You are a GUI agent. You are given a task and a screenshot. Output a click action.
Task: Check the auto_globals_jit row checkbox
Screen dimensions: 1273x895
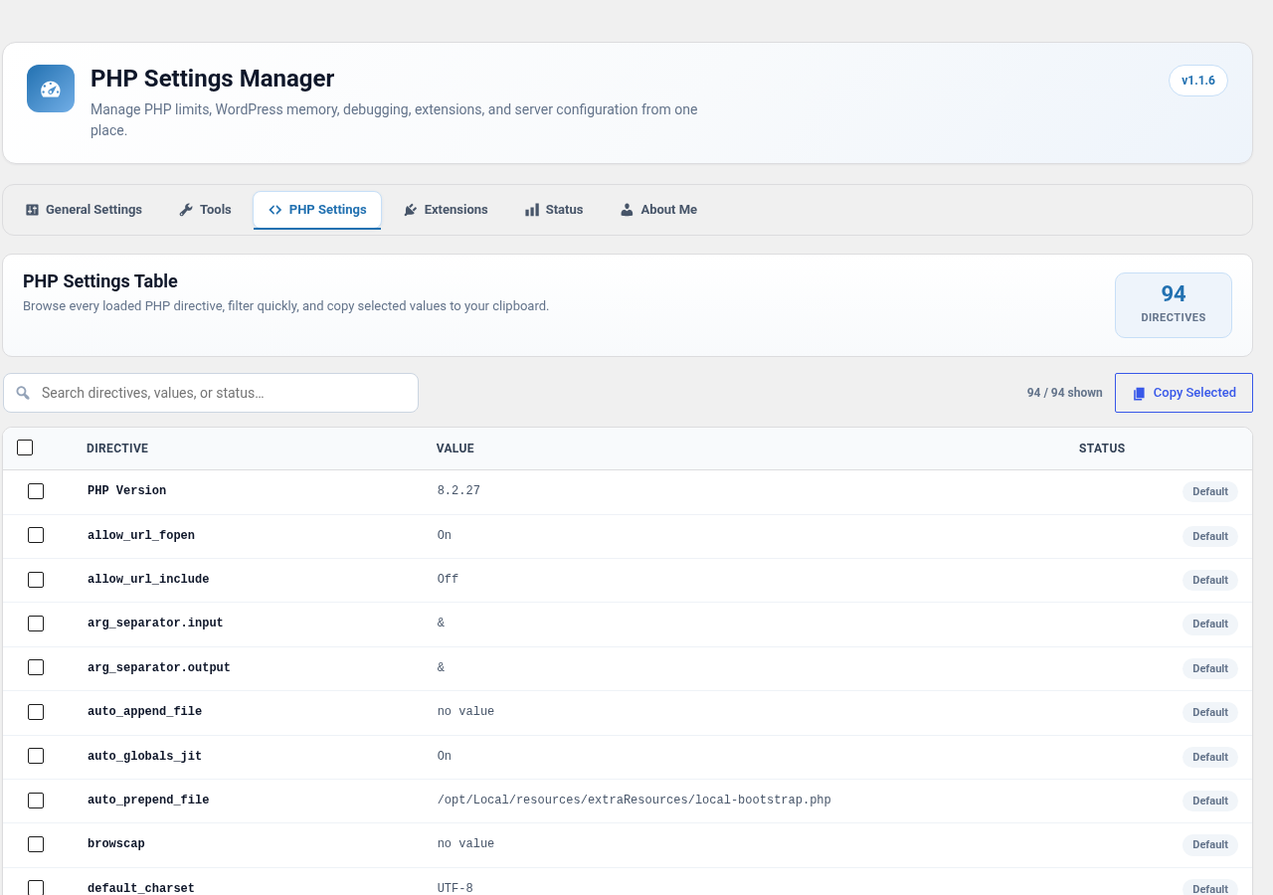coord(36,756)
